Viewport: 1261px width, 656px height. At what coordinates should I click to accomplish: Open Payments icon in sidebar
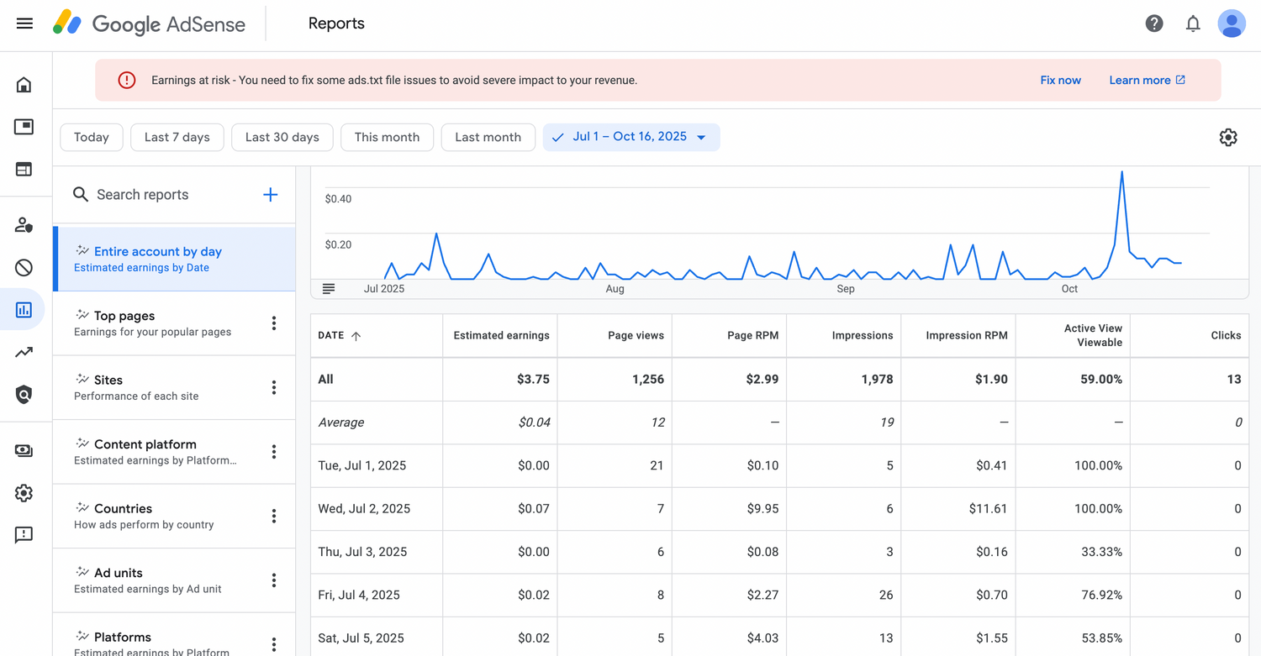[x=24, y=451]
